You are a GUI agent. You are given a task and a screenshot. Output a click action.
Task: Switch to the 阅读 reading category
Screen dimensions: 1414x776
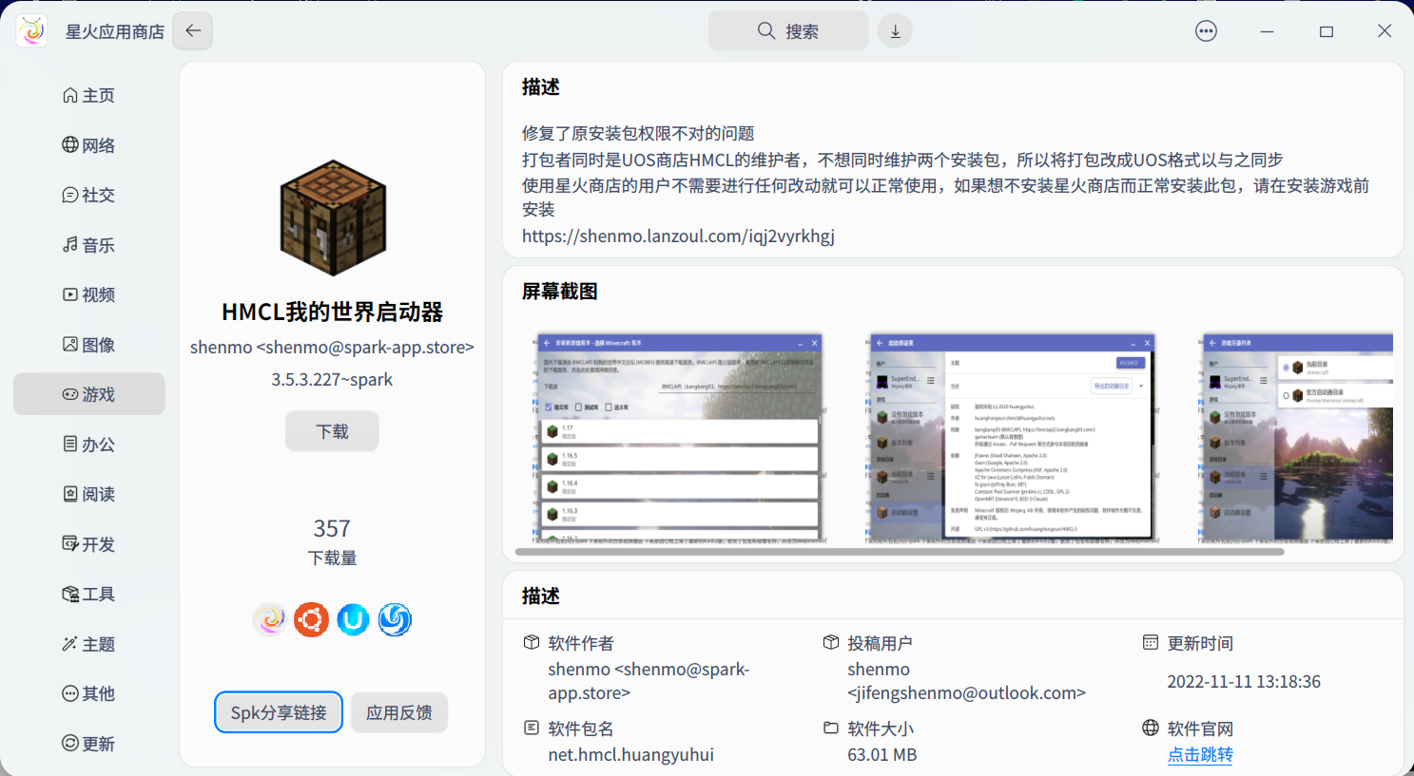pos(90,494)
